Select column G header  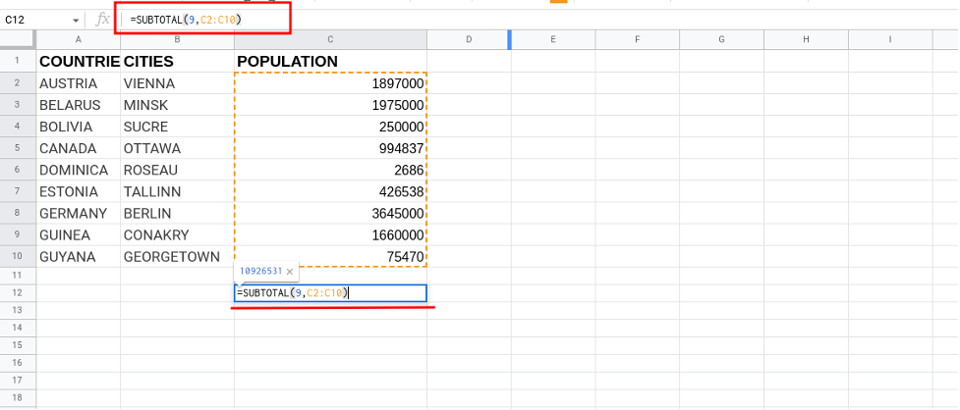(x=721, y=39)
